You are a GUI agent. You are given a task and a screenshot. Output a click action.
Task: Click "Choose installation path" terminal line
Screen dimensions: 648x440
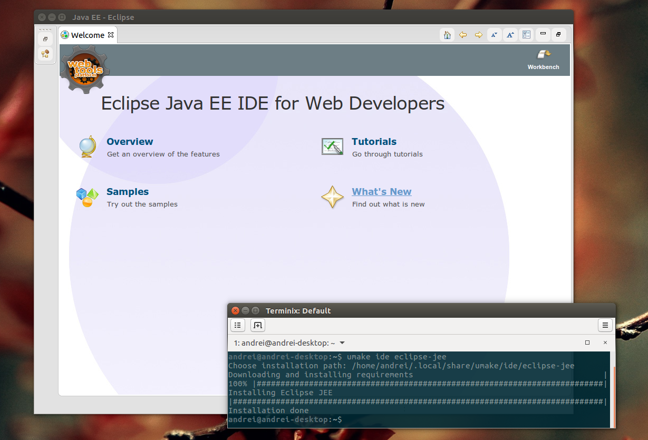401,366
